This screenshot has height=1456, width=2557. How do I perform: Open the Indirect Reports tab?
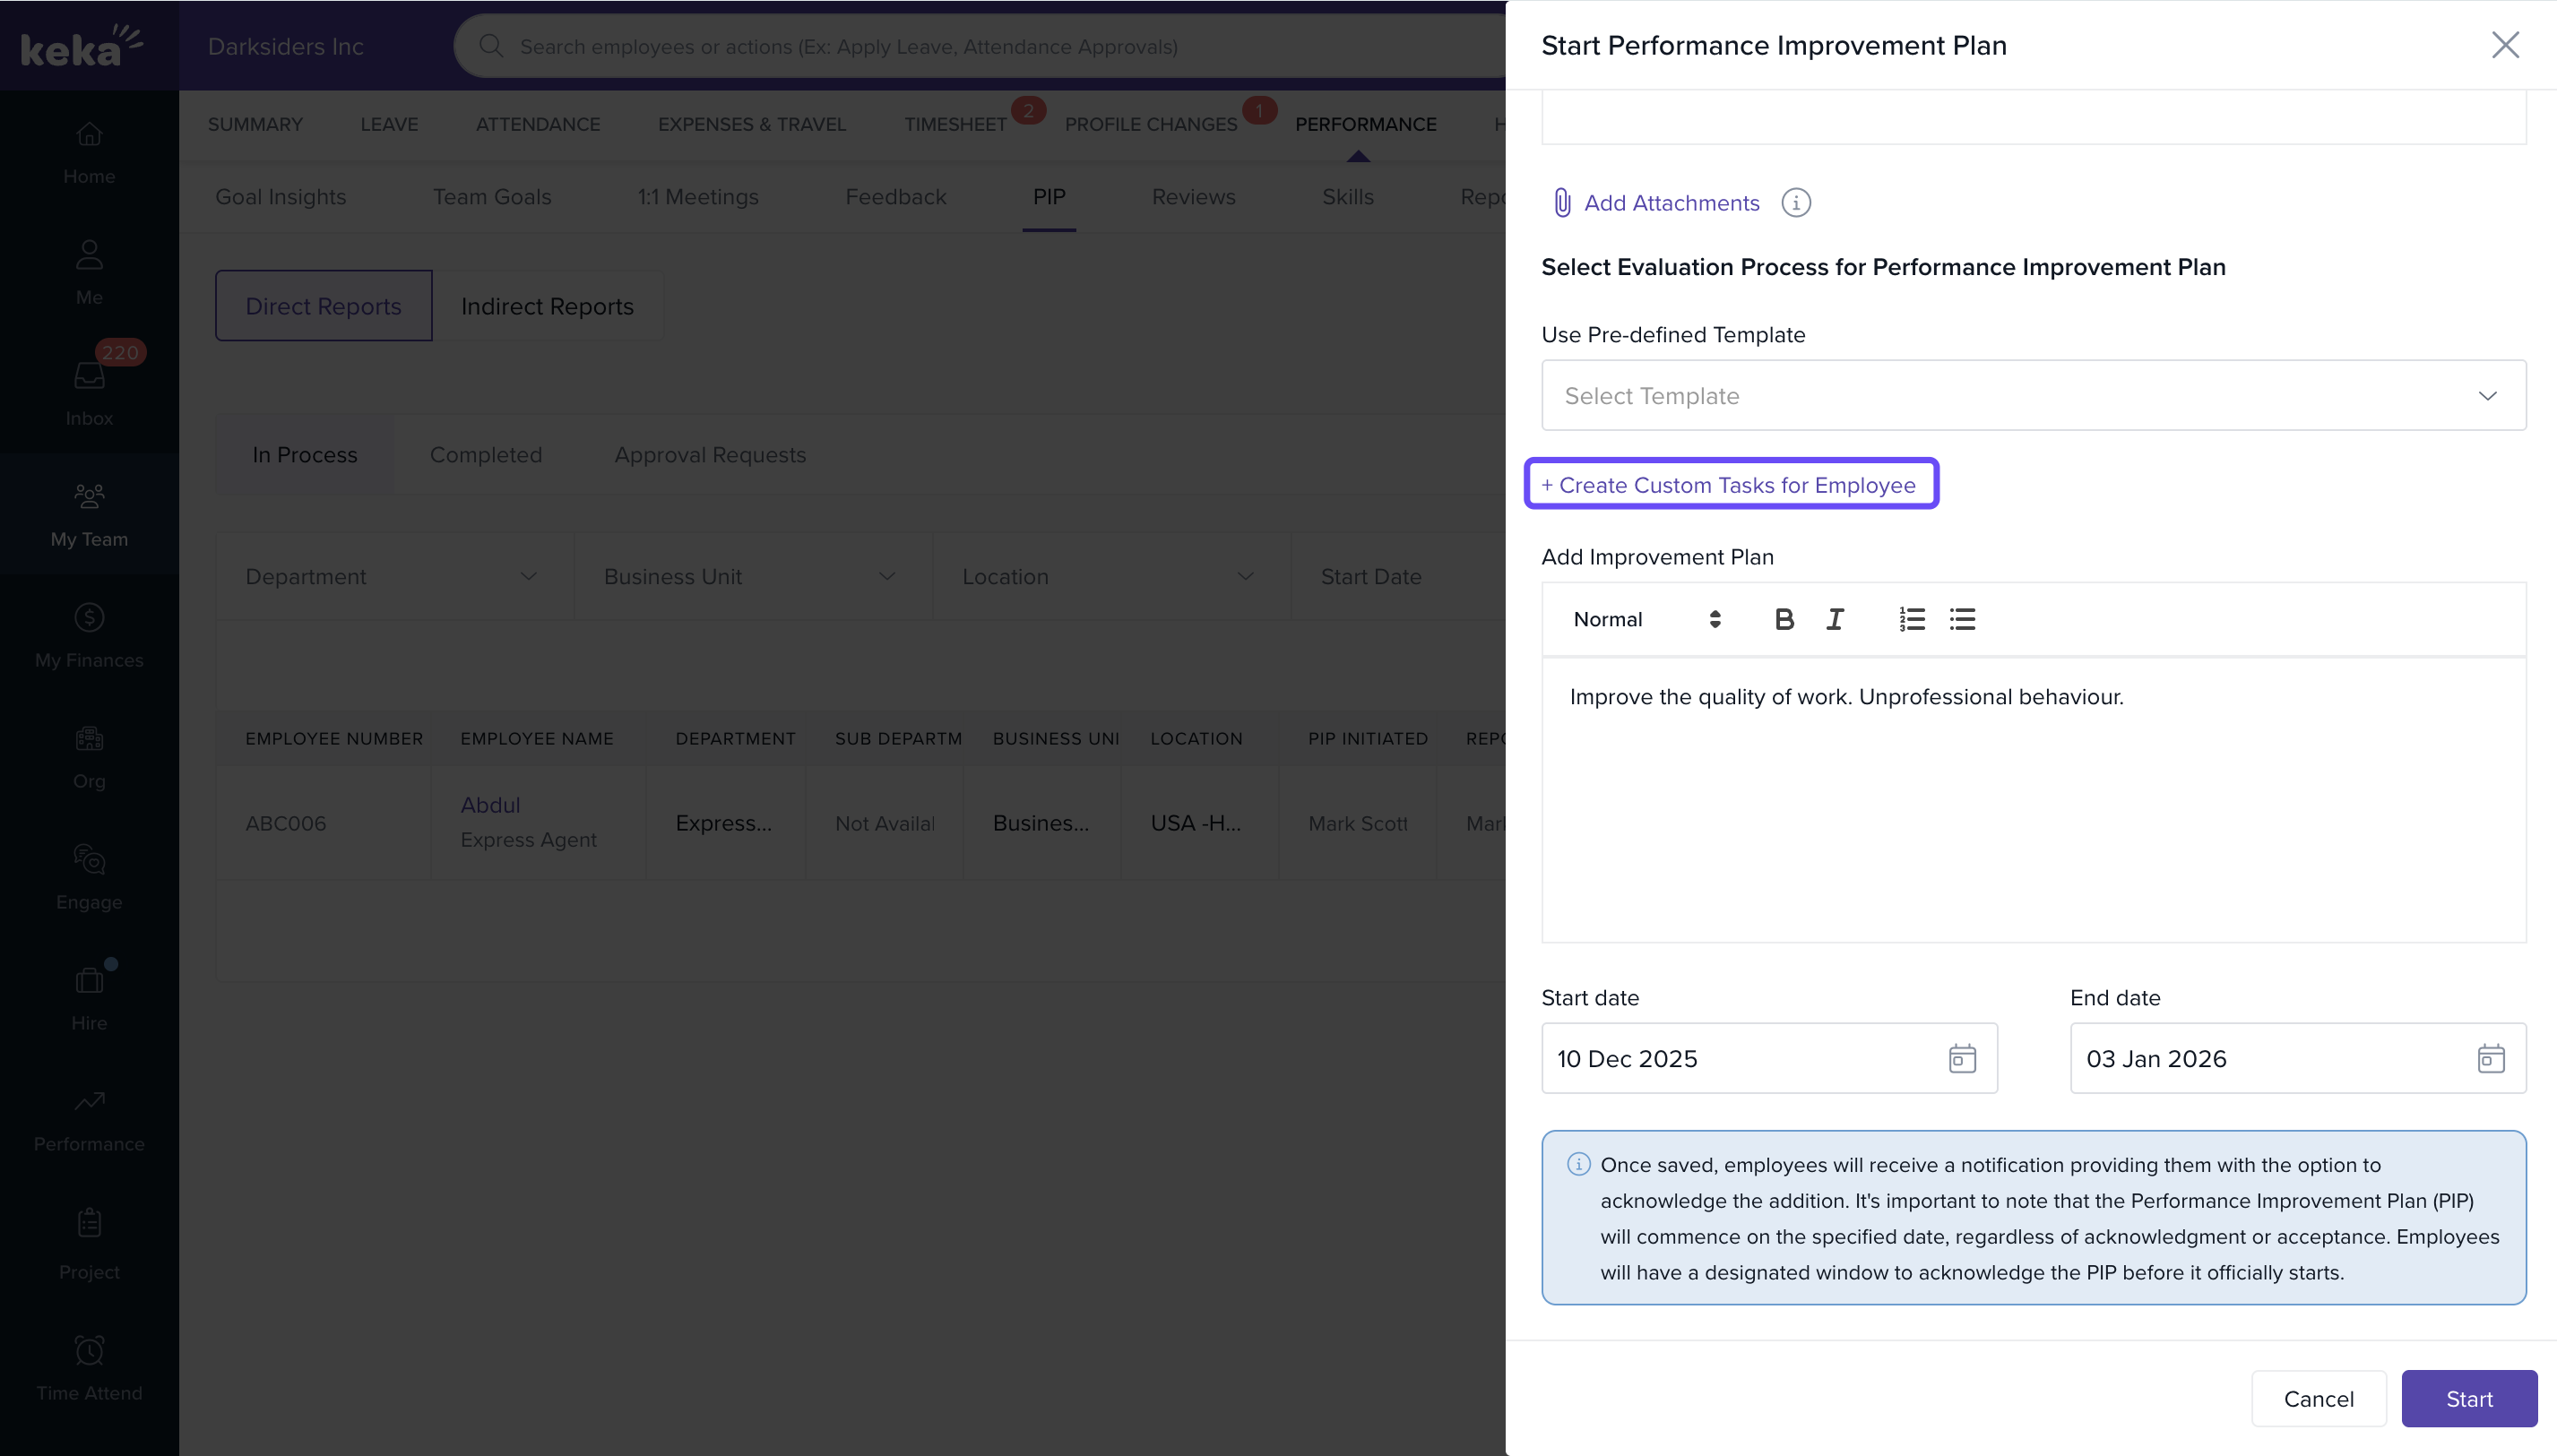pyautogui.click(x=546, y=306)
